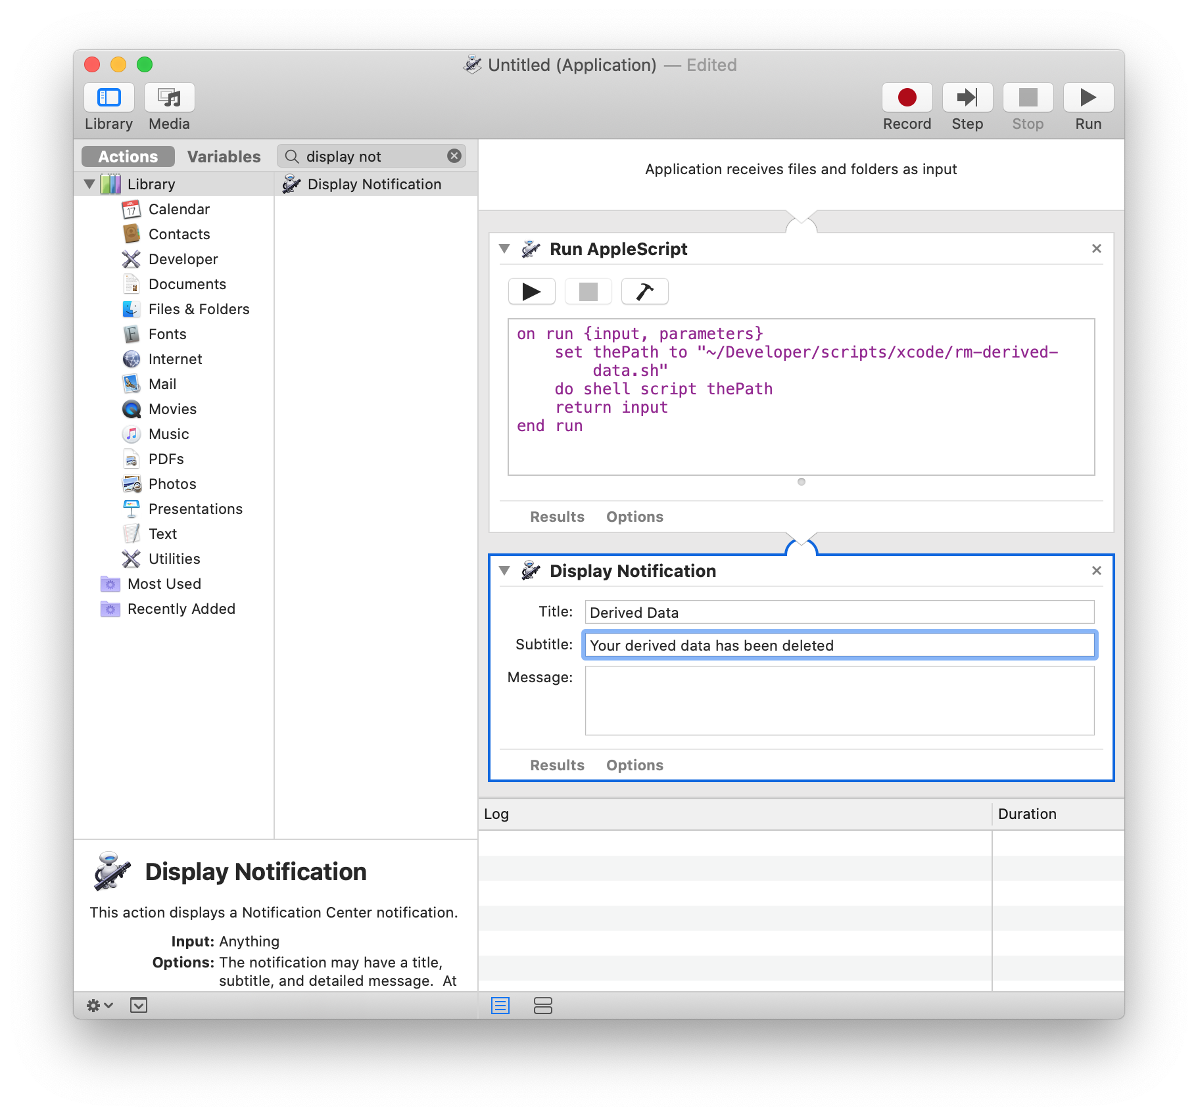This screenshot has width=1198, height=1116.
Task: Select the Actions tab
Action: pos(128,156)
